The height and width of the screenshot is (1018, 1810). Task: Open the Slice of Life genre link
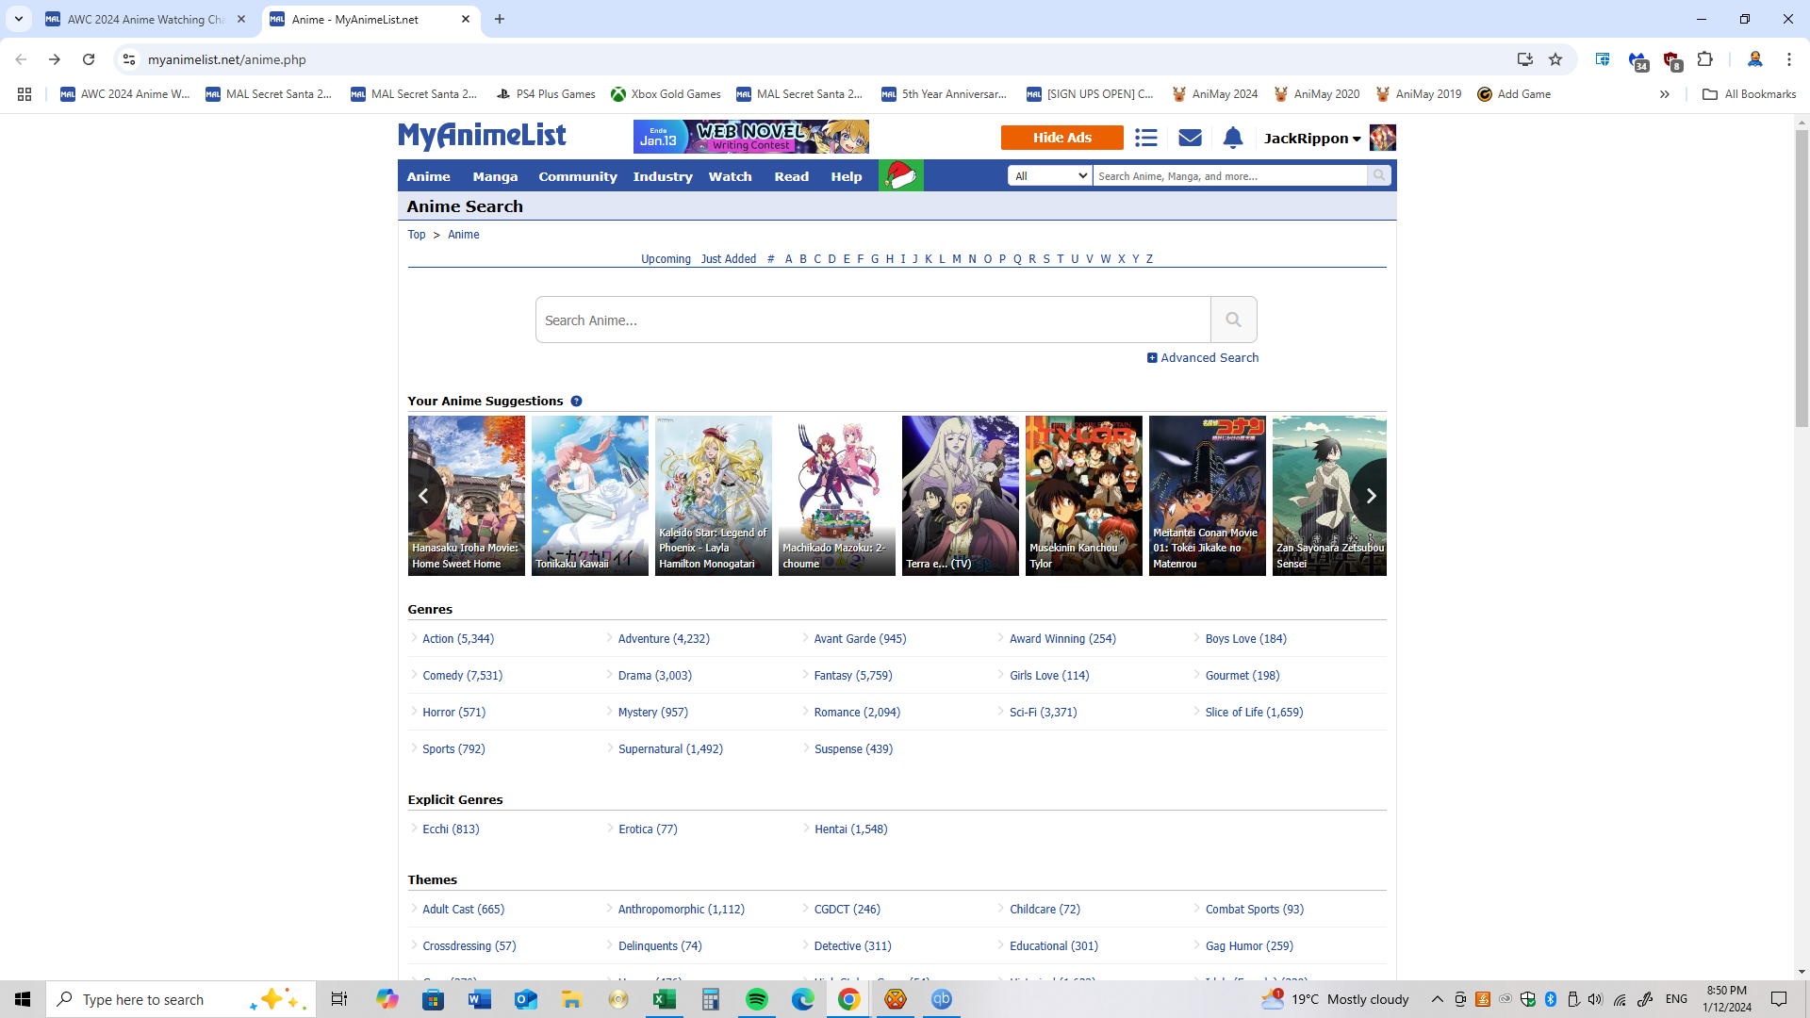[x=1253, y=712]
